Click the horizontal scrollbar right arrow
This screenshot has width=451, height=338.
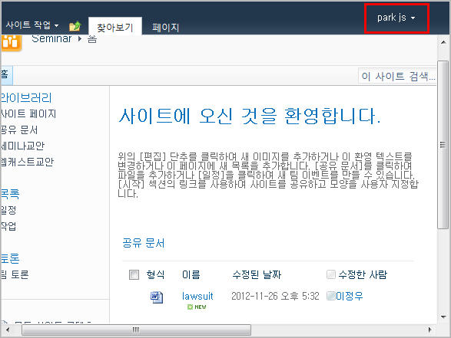(429, 330)
